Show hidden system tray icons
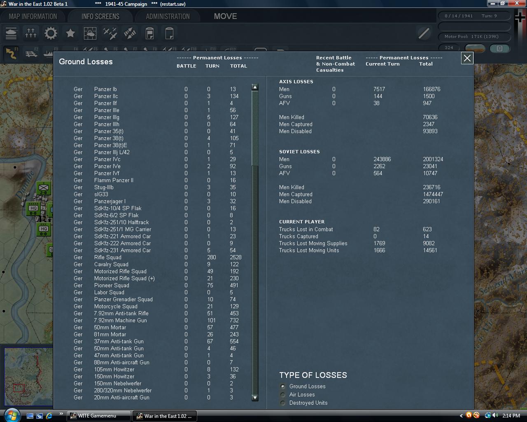Screen dimensions: 527x422 (x=461, y=415)
